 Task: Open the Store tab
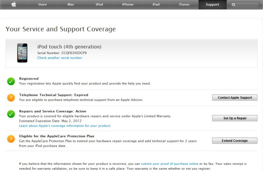tap(42, 5)
